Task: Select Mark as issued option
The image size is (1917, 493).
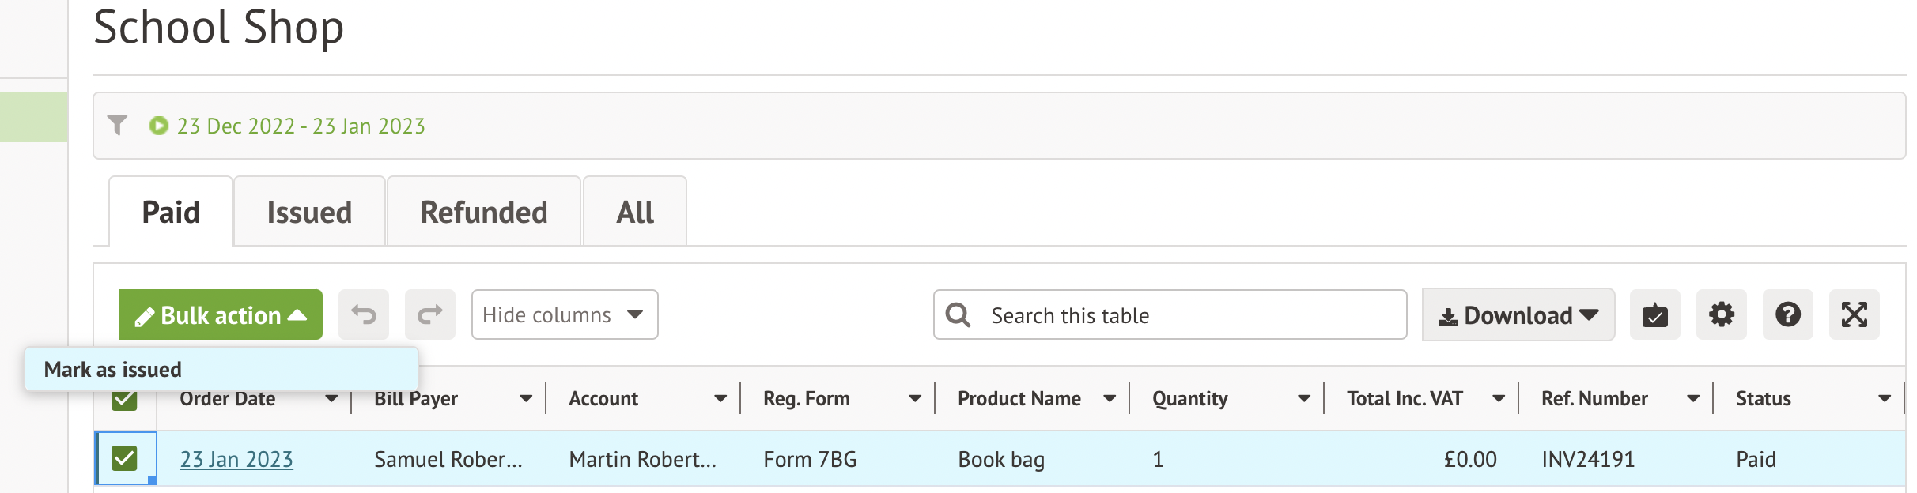Action: point(113,369)
